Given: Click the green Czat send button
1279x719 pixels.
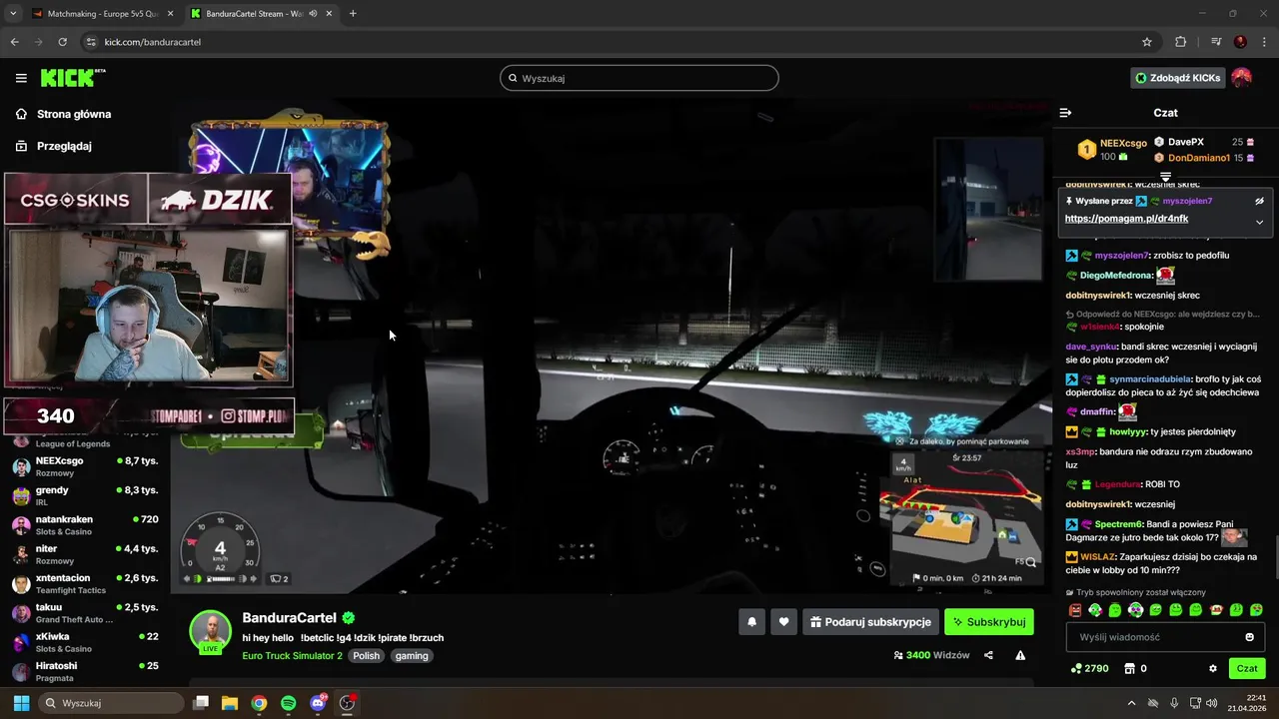Looking at the screenshot, I should click(1247, 668).
